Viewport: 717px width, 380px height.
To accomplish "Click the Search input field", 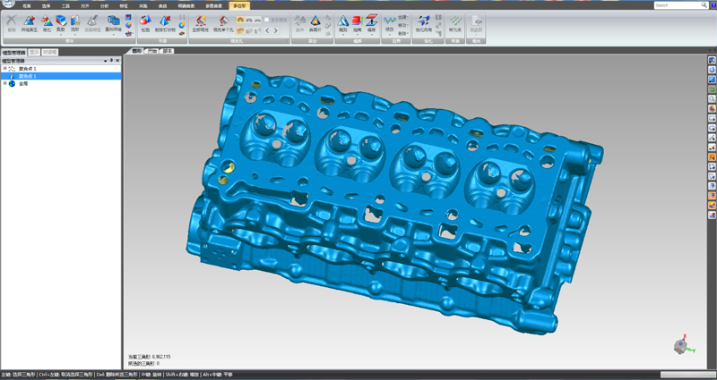I will (x=672, y=5).
